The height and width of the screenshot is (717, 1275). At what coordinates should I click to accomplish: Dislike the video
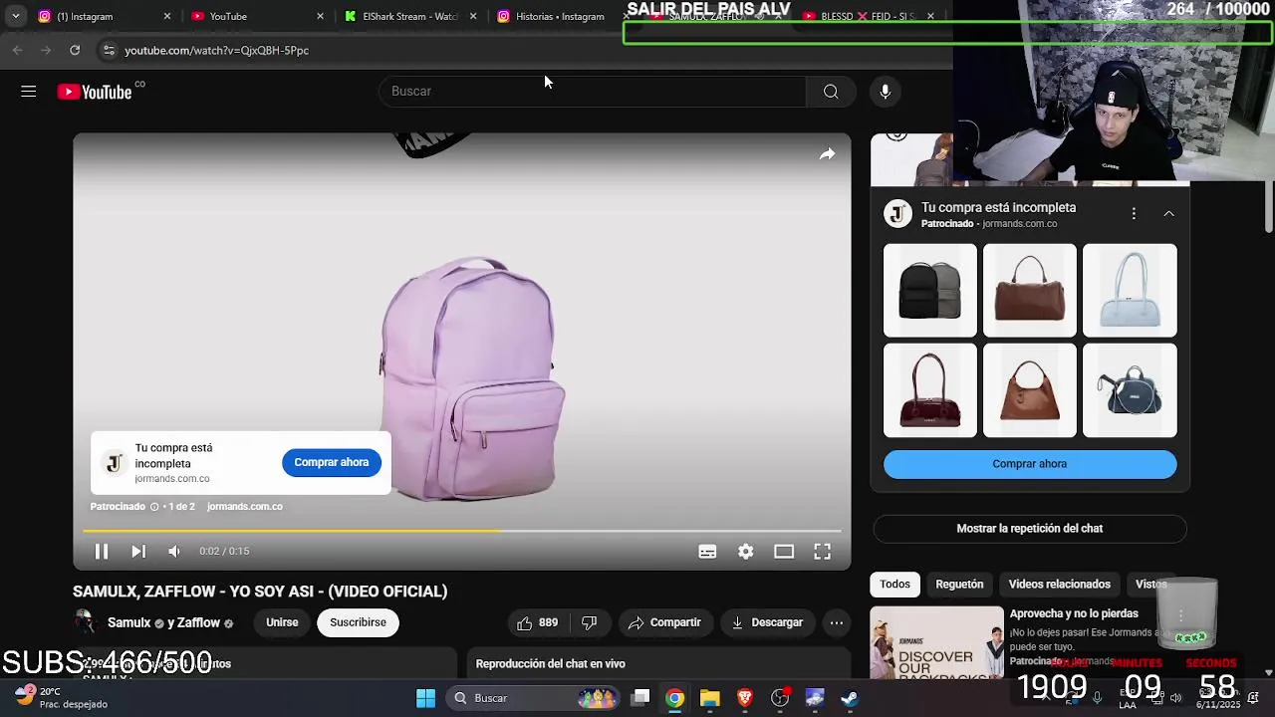tap(589, 622)
